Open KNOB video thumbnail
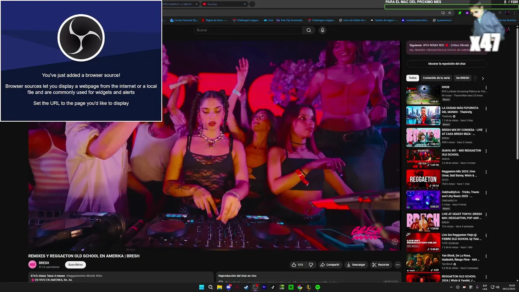 coord(423,95)
